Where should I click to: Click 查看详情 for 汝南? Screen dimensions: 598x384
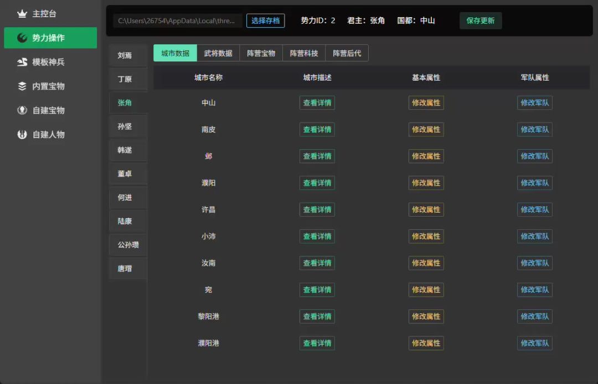tap(317, 264)
